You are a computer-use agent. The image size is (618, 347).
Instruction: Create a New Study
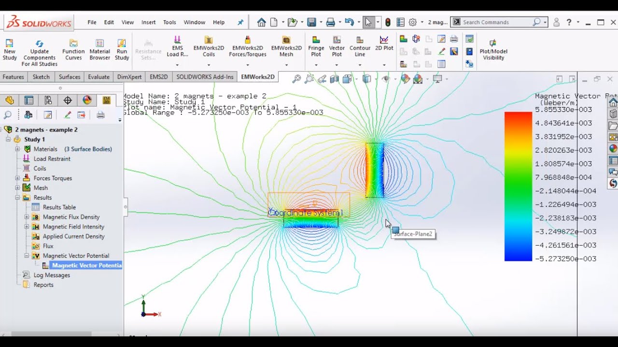point(10,50)
